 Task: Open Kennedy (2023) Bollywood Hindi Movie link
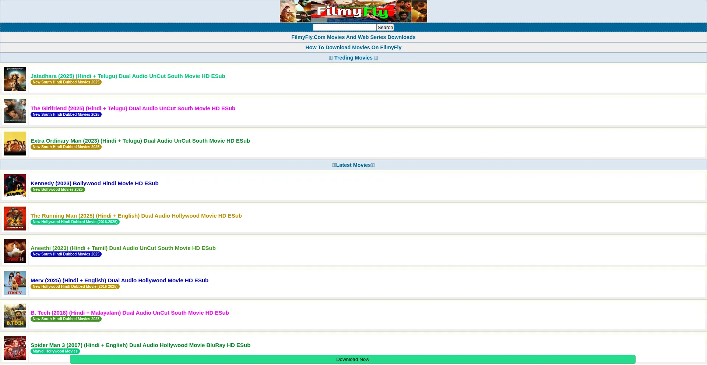pyautogui.click(x=95, y=183)
